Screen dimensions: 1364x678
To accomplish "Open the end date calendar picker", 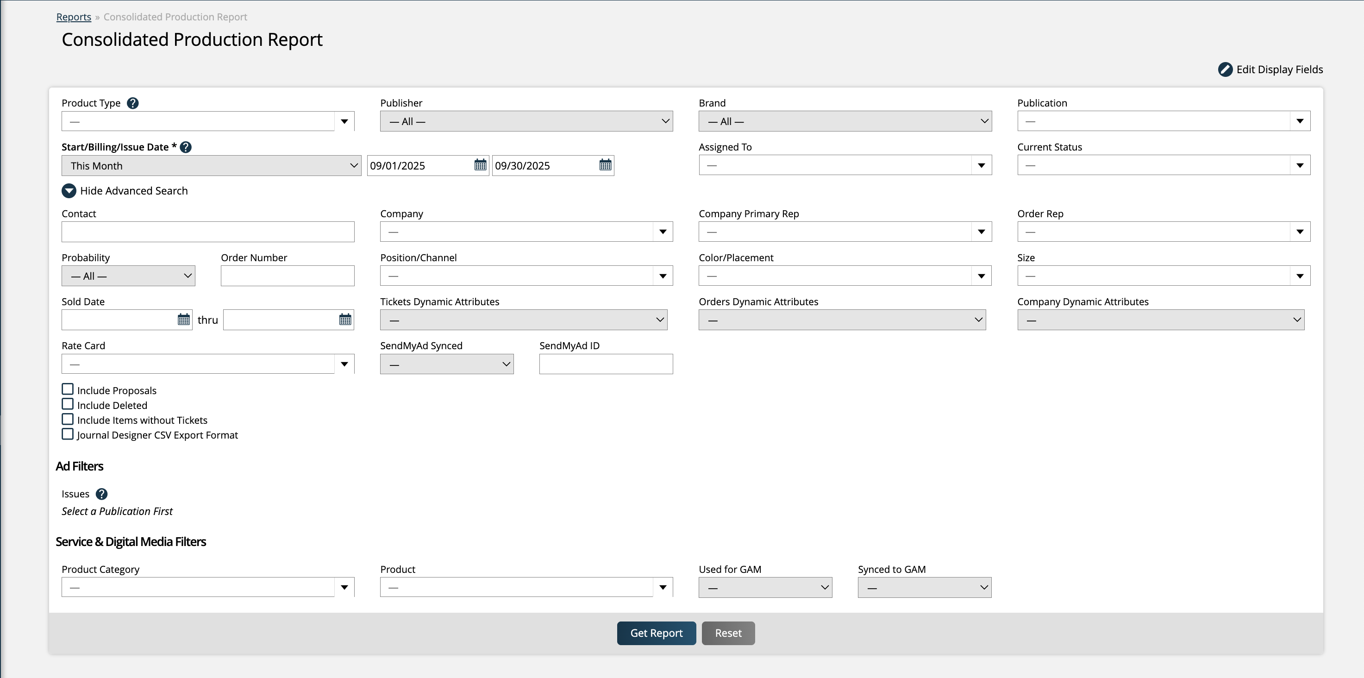I will point(605,165).
